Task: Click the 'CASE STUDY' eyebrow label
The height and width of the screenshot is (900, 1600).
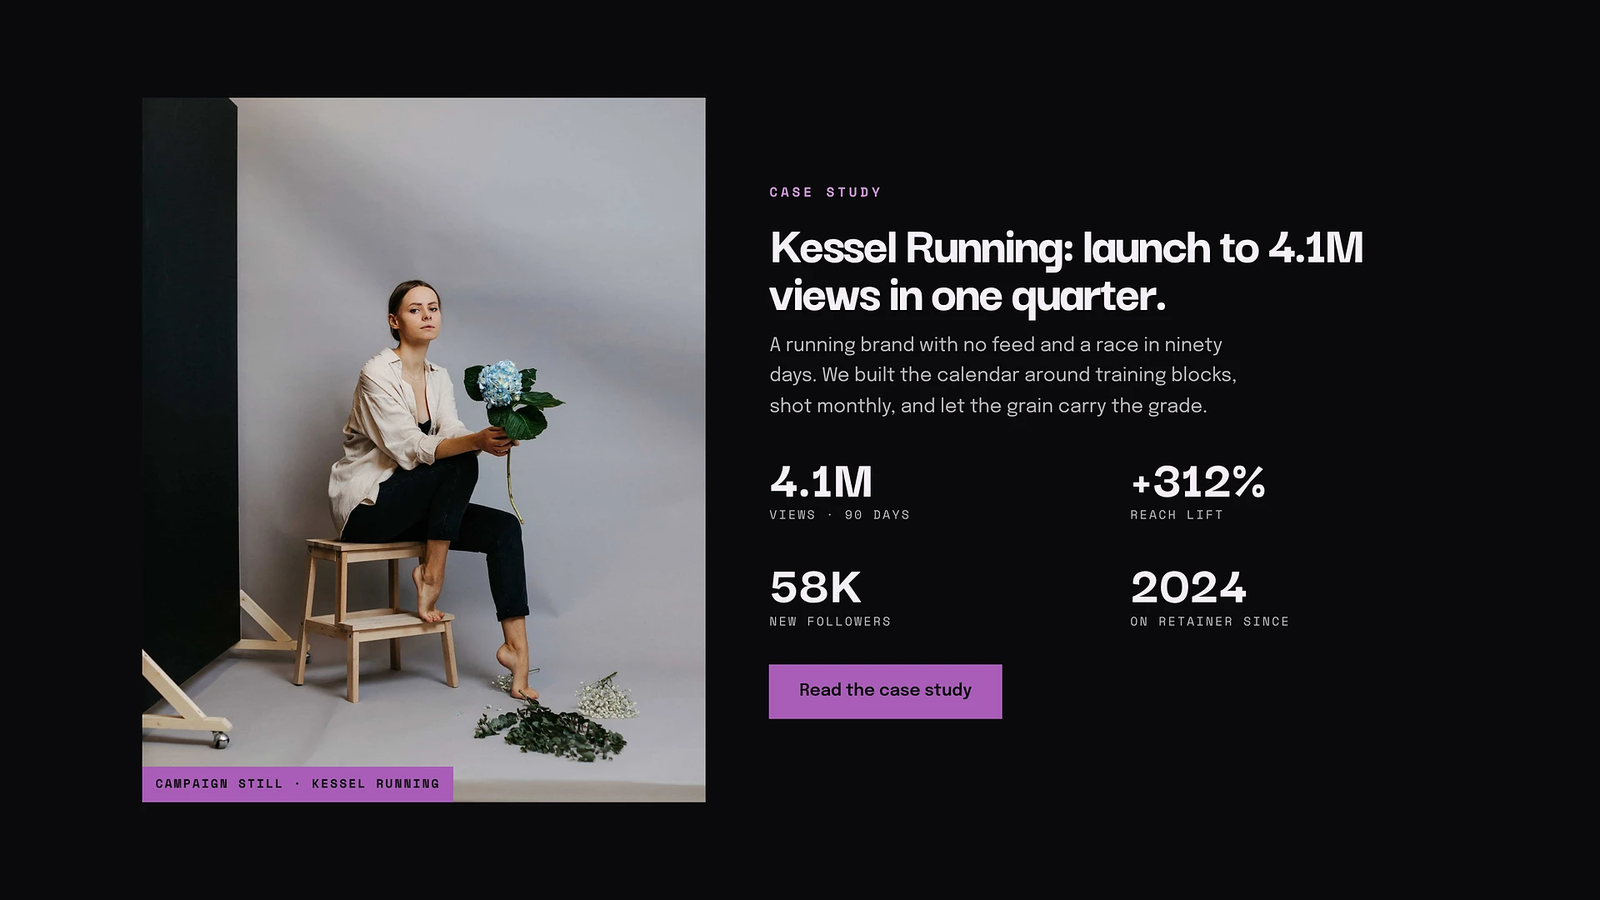Action: coord(825,192)
